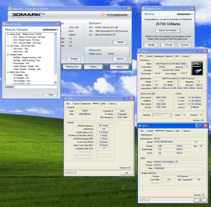211x207 pixels.
Task: Select the CPU tab in the CPU-Z mainboard window
Action: pos(142,131)
